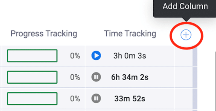Select the Progress Tracking column header
216x111 pixels.
pos(44,34)
